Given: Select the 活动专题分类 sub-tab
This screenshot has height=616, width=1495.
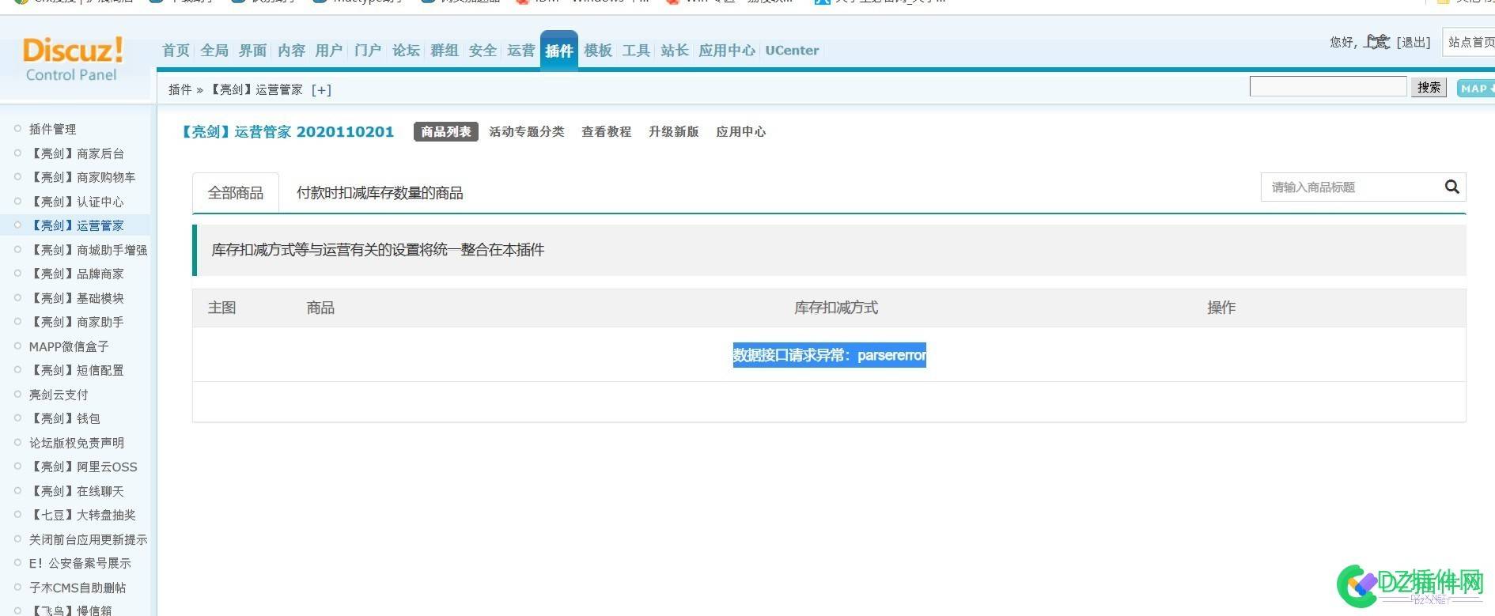Looking at the screenshot, I should pyautogui.click(x=527, y=132).
